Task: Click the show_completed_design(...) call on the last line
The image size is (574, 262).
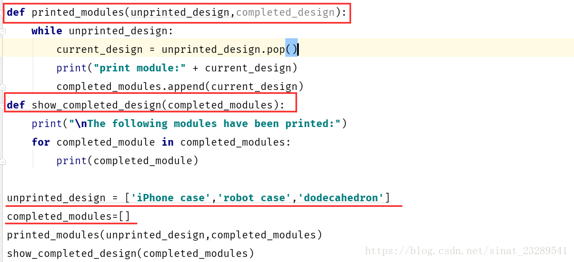Action: tap(131, 253)
